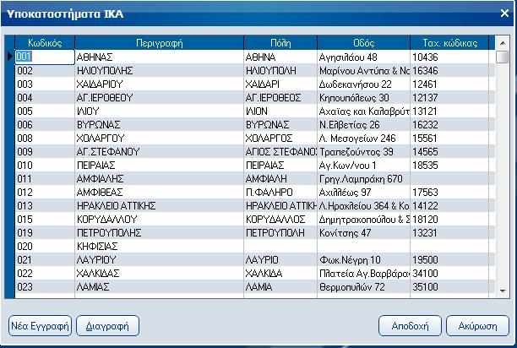Click postal code cell 10436
The height and width of the screenshot is (348, 517).
(x=449, y=57)
